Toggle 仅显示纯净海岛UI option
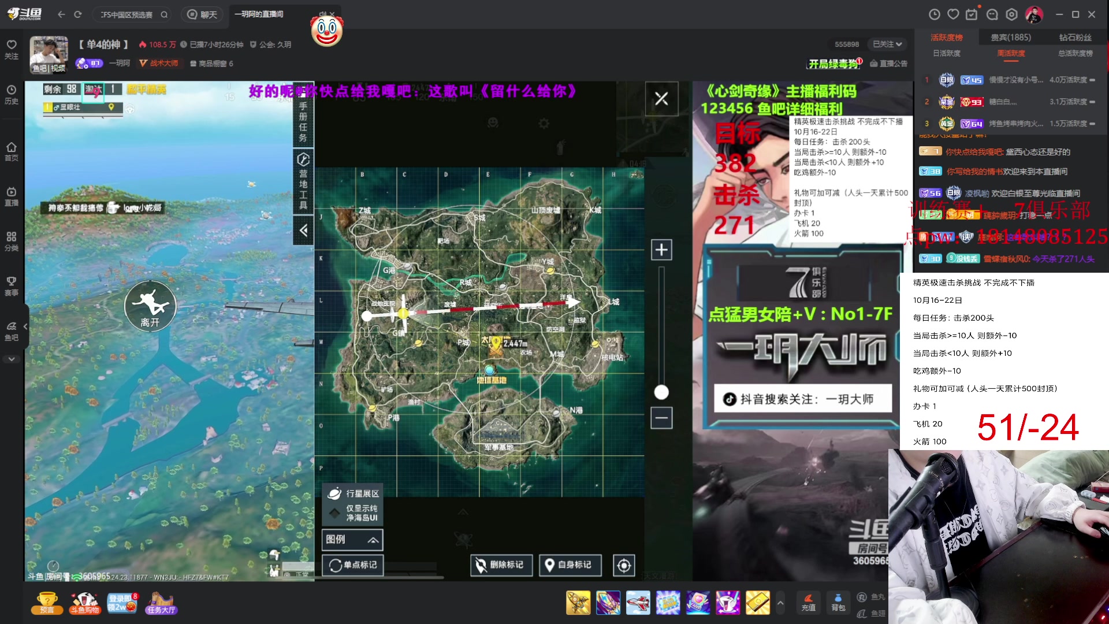The width and height of the screenshot is (1109, 624). coord(353,513)
